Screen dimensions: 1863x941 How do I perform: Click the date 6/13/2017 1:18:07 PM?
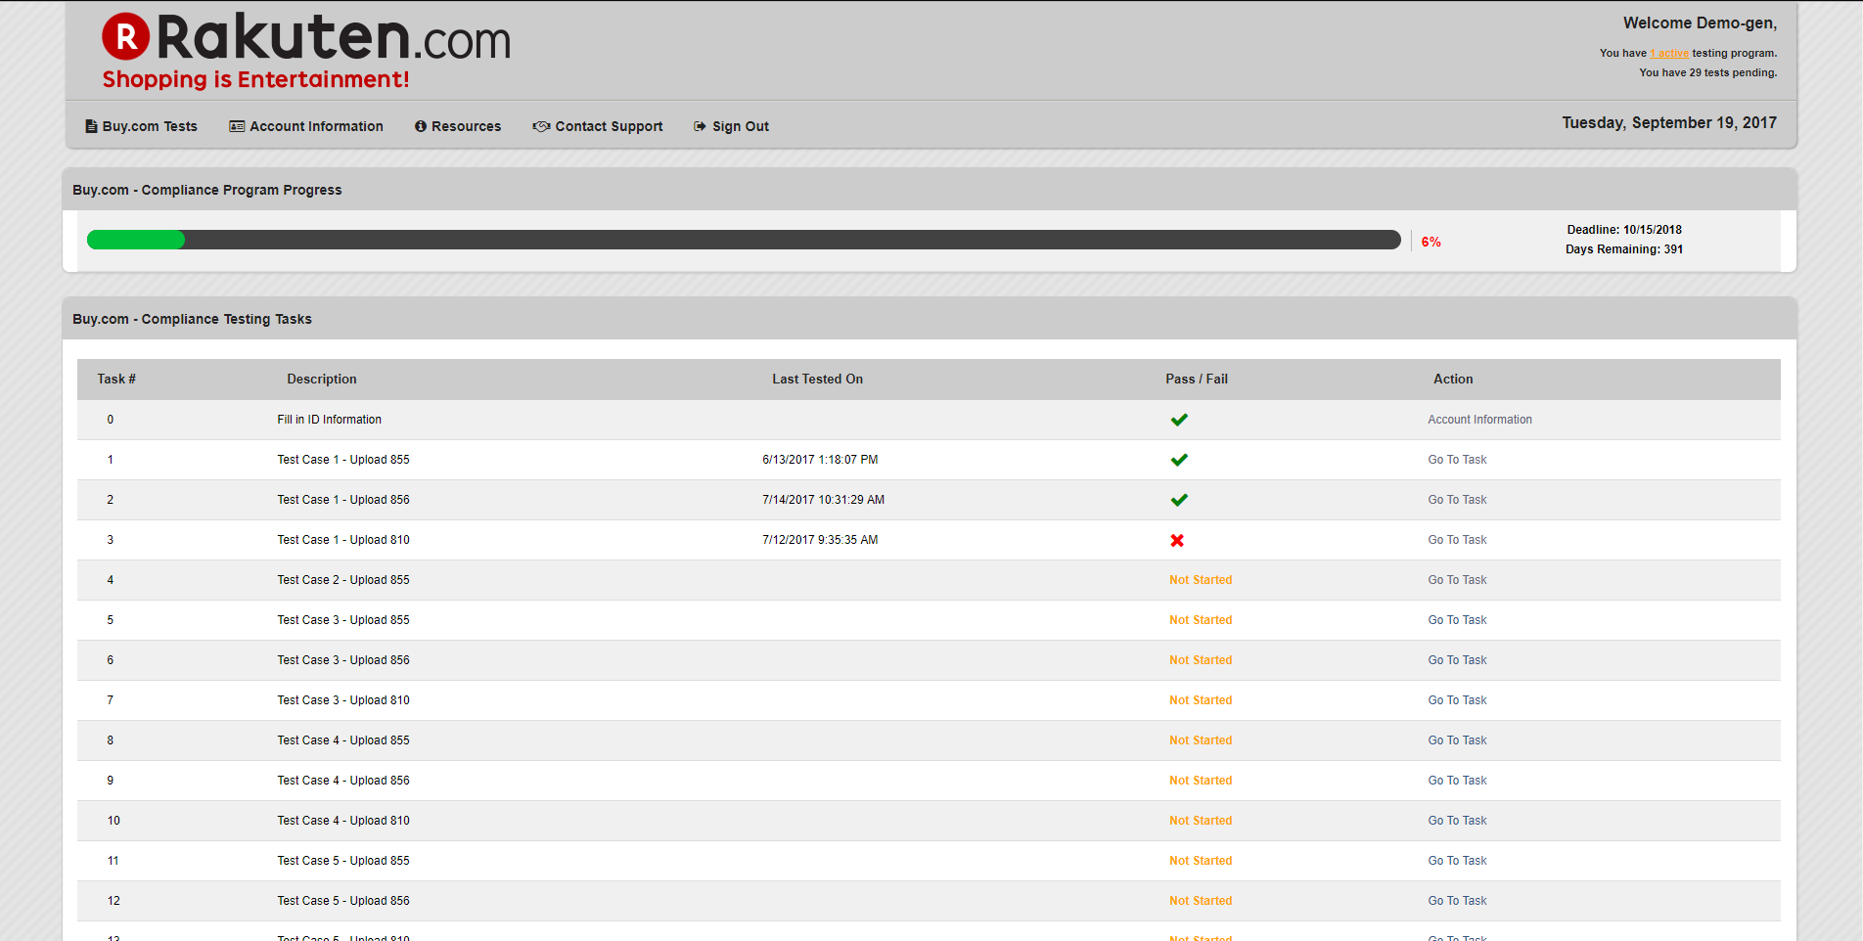(x=820, y=460)
